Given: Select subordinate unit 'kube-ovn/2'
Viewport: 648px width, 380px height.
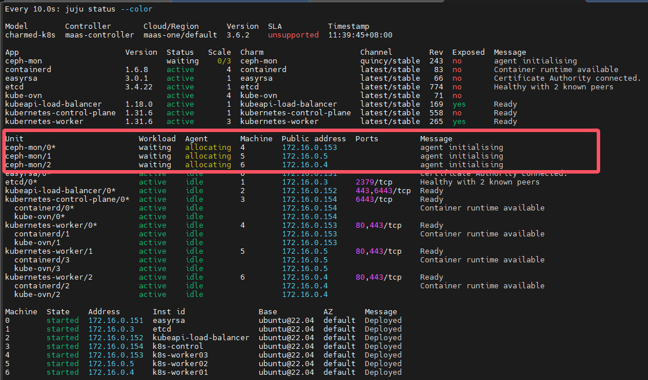Looking at the screenshot, I should 37,295.
